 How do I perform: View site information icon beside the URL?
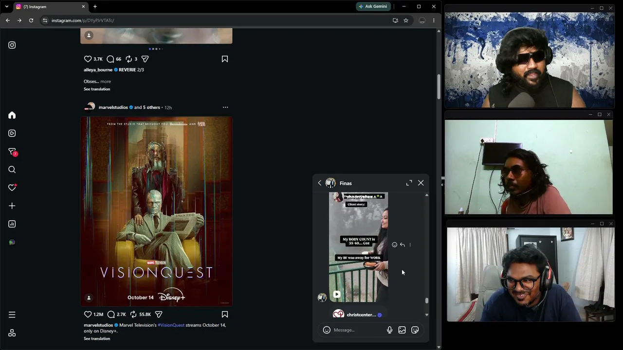tap(45, 20)
